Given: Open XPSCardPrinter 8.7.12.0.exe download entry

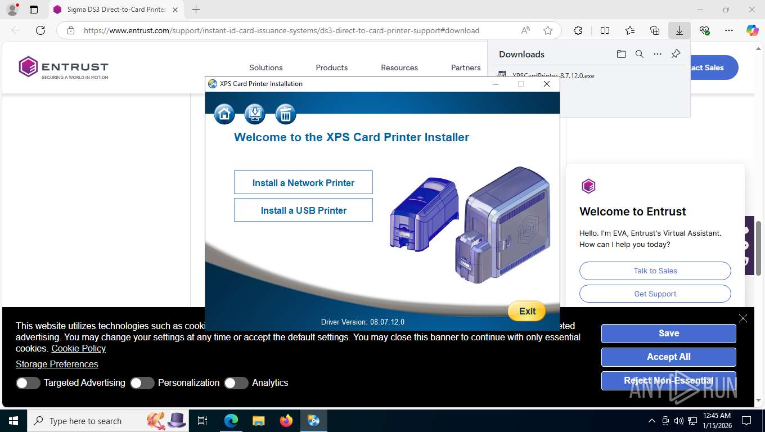Looking at the screenshot, I should [553, 75].
